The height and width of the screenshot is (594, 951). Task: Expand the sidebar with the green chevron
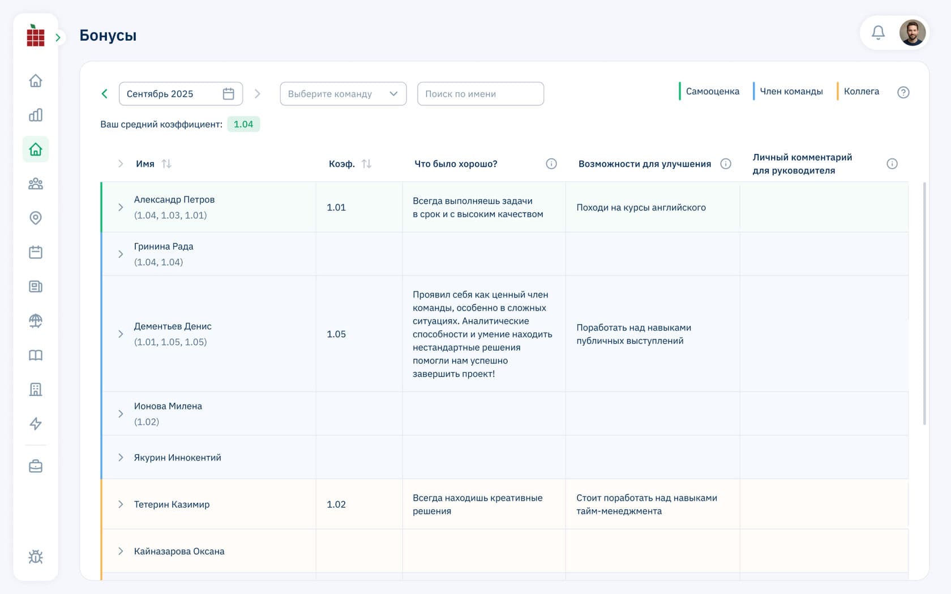tap(58, 37)
